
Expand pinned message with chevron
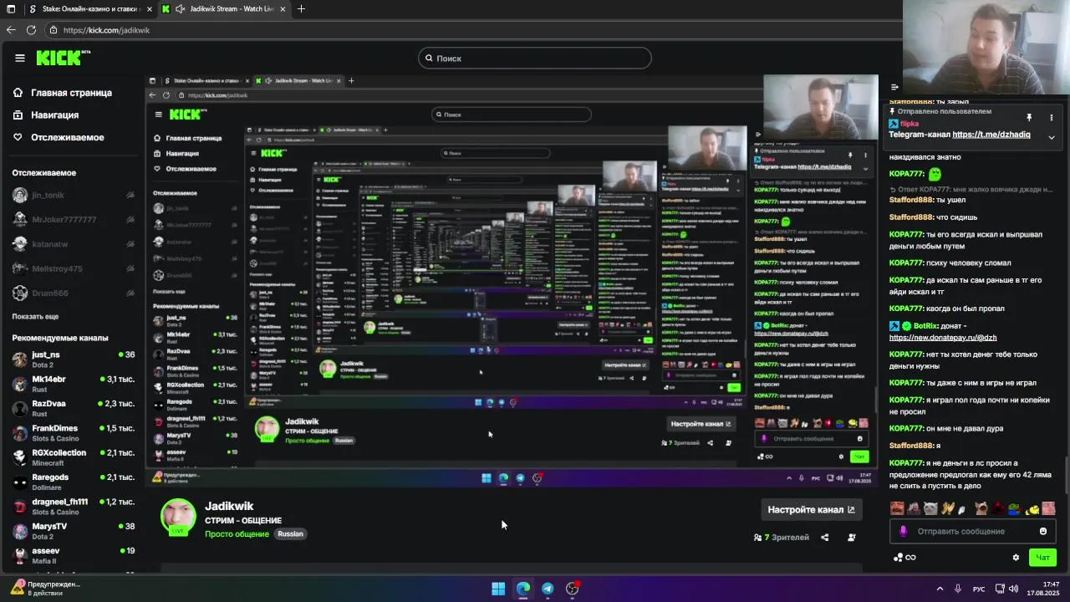point(1052,137)
